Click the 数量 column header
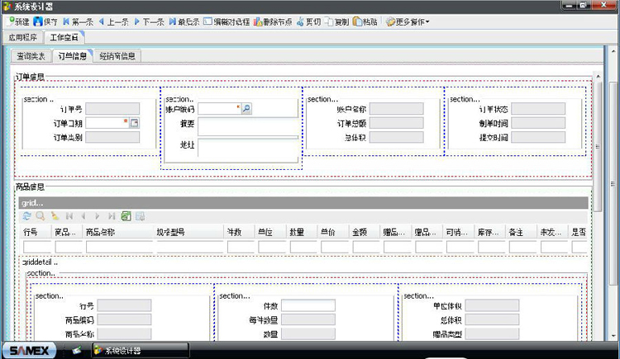 [302, 232]
